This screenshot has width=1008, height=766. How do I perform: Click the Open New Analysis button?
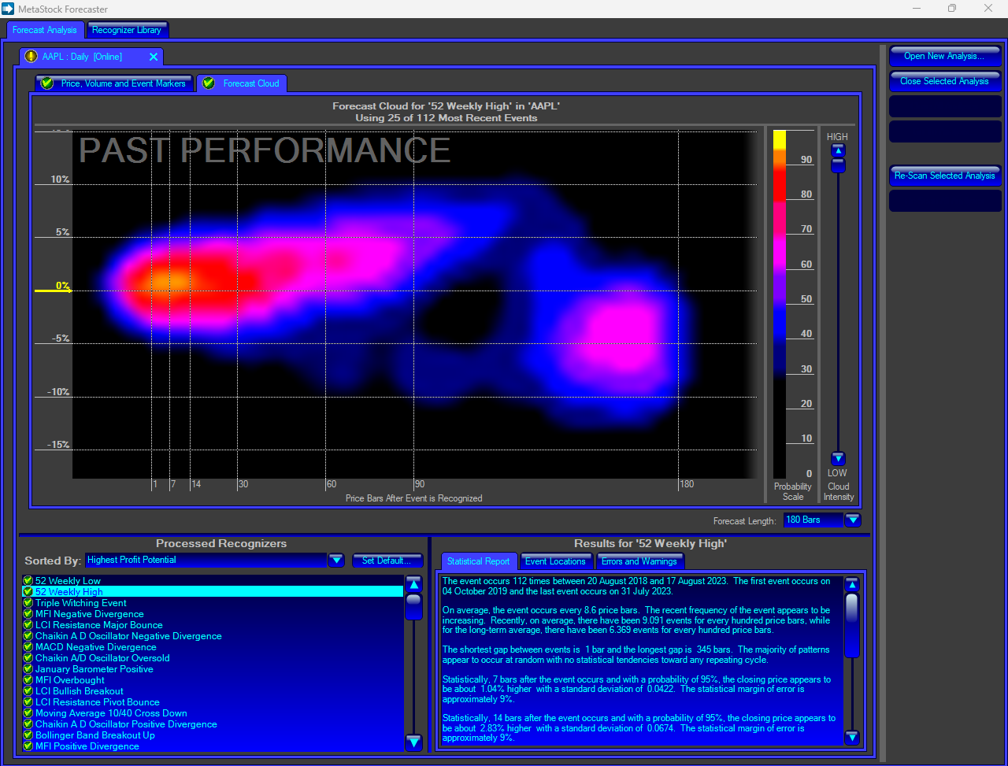(944, 56)
